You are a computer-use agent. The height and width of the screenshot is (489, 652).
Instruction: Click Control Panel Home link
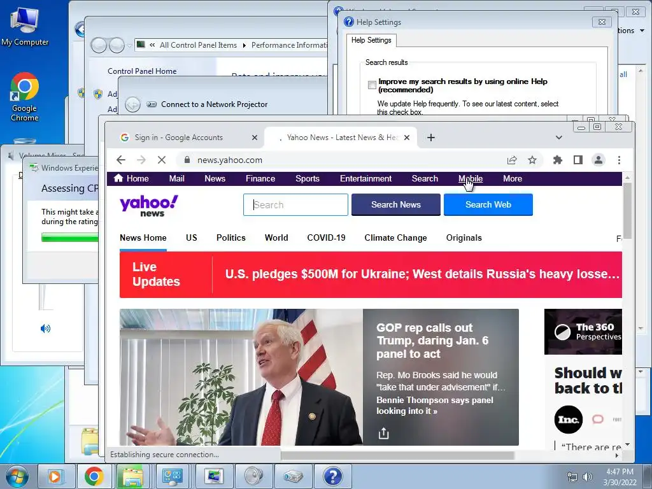coord(142,71)
